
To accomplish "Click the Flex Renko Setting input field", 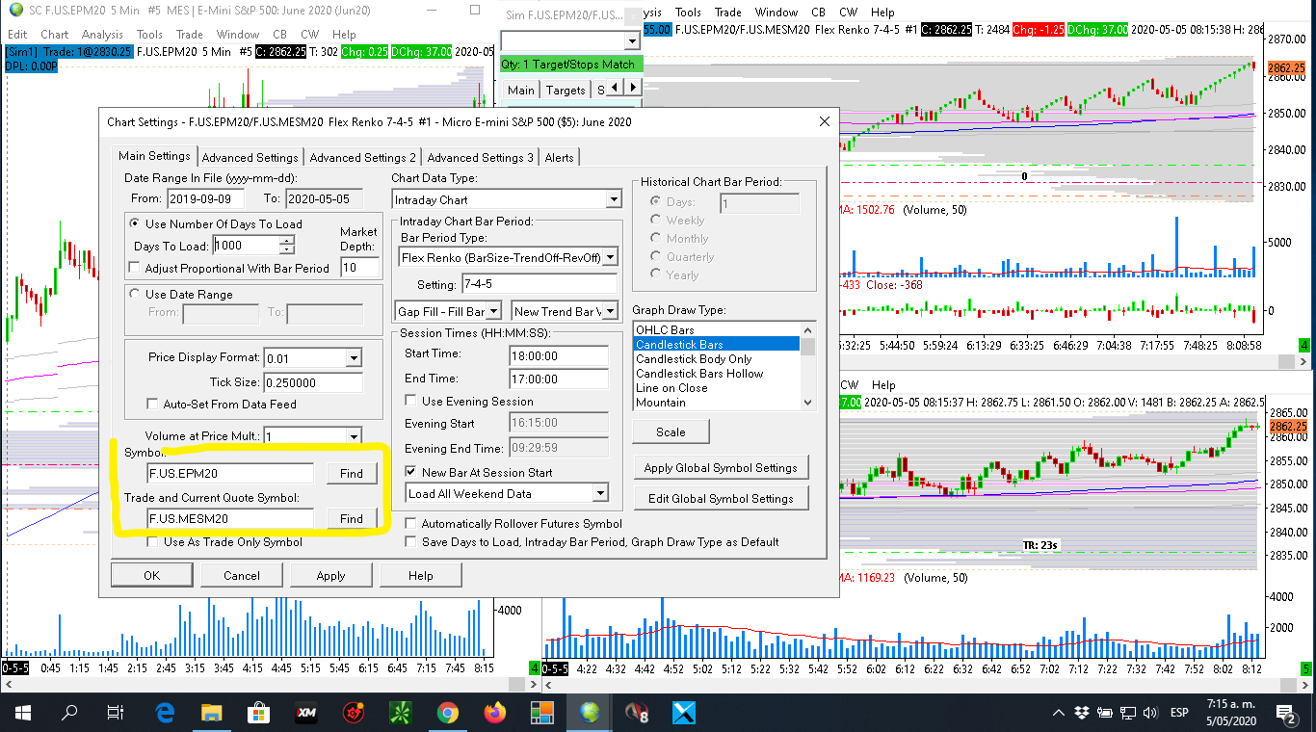I will (539, 285).
